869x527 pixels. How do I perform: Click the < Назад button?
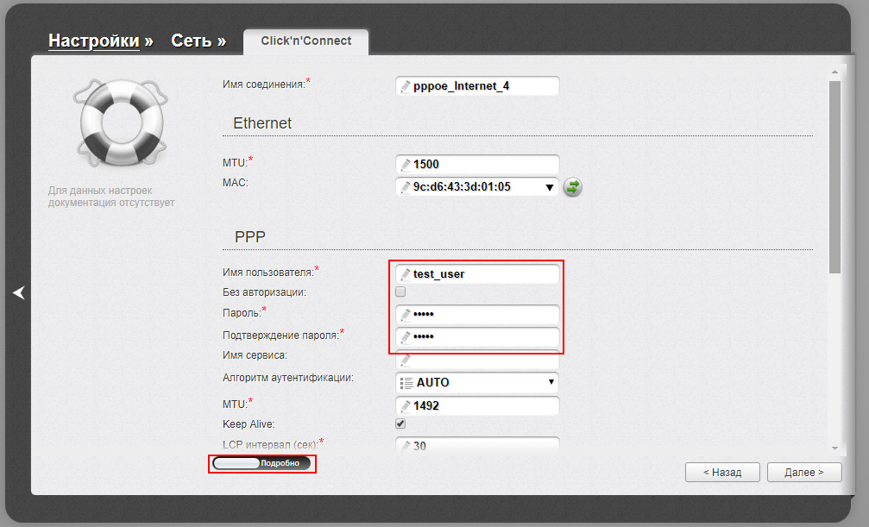(x=722, y=472)
